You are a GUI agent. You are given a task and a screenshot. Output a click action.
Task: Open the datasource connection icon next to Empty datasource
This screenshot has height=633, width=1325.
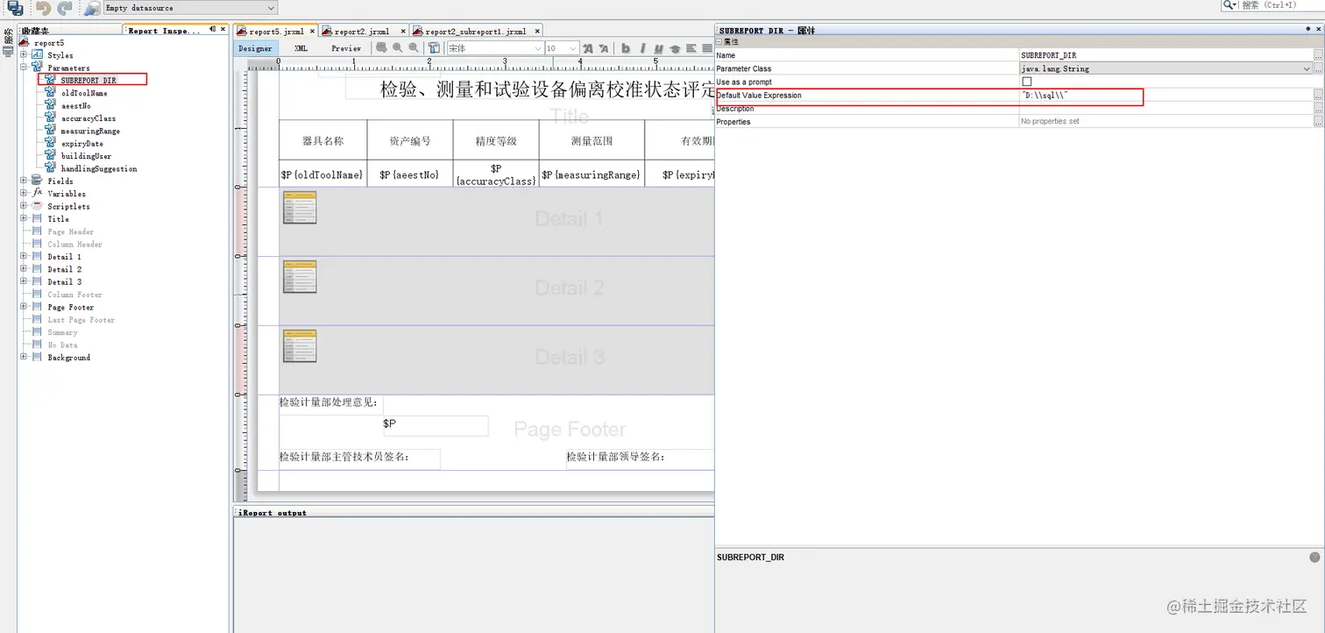tap(90, 8)
